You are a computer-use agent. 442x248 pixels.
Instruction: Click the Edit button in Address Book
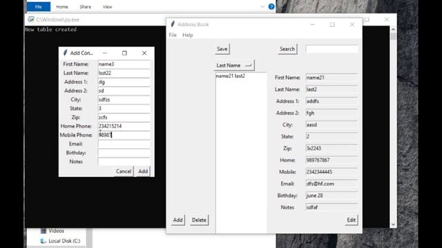click(352, 220)
